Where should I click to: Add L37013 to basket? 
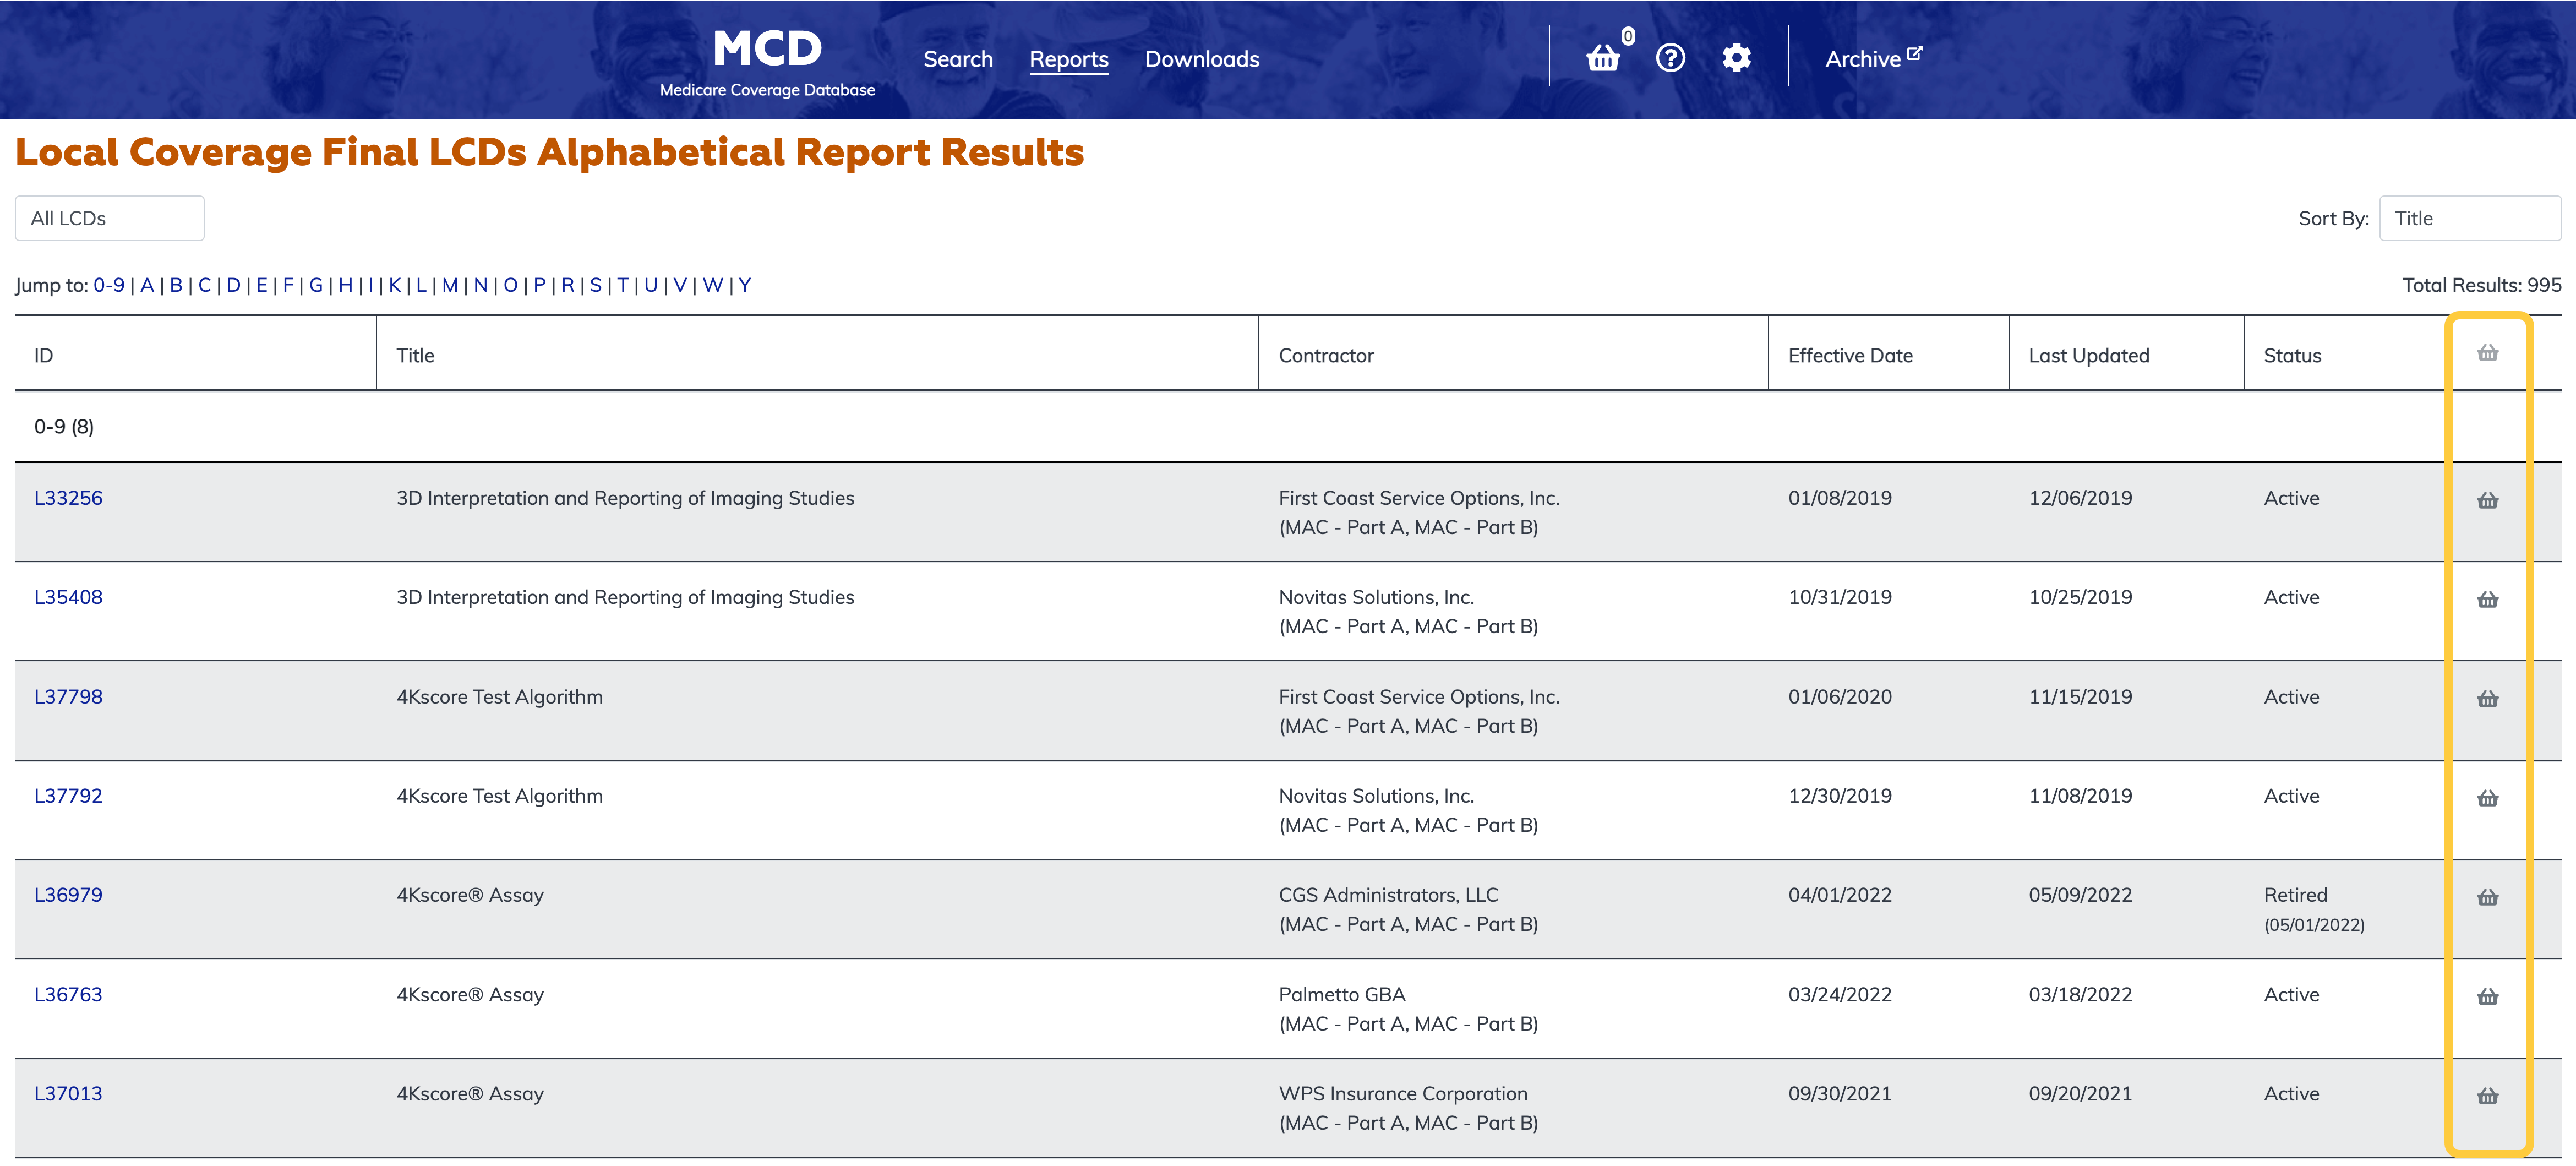pos(2487,1096)
